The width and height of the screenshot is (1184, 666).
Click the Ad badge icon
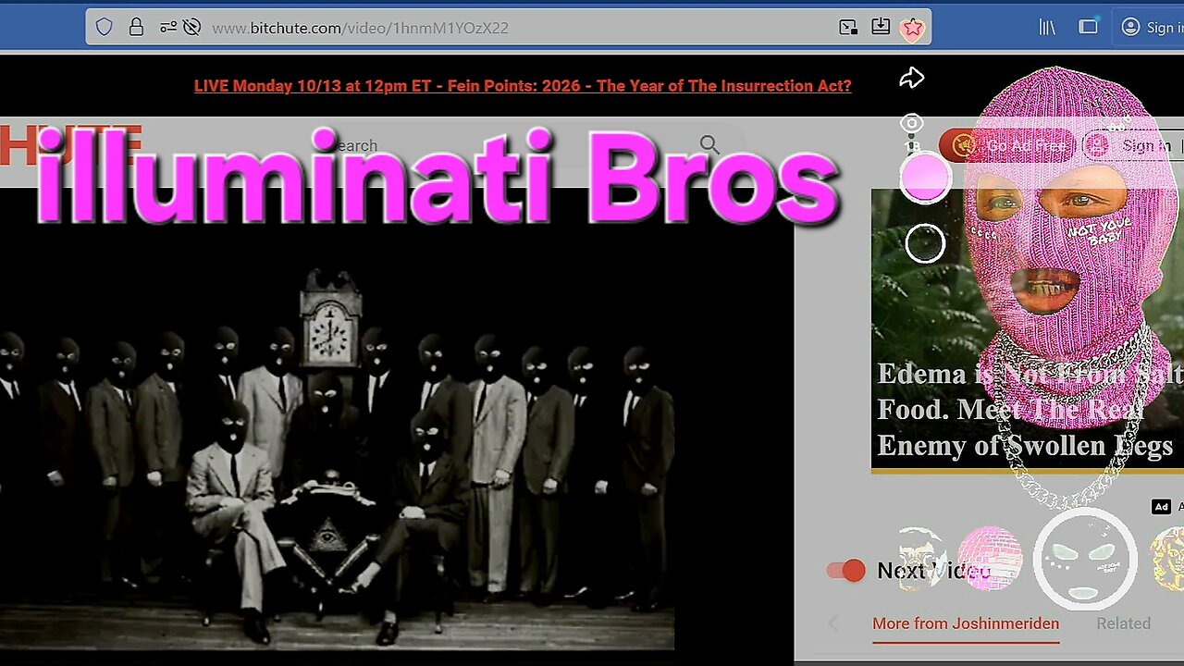1161,506
